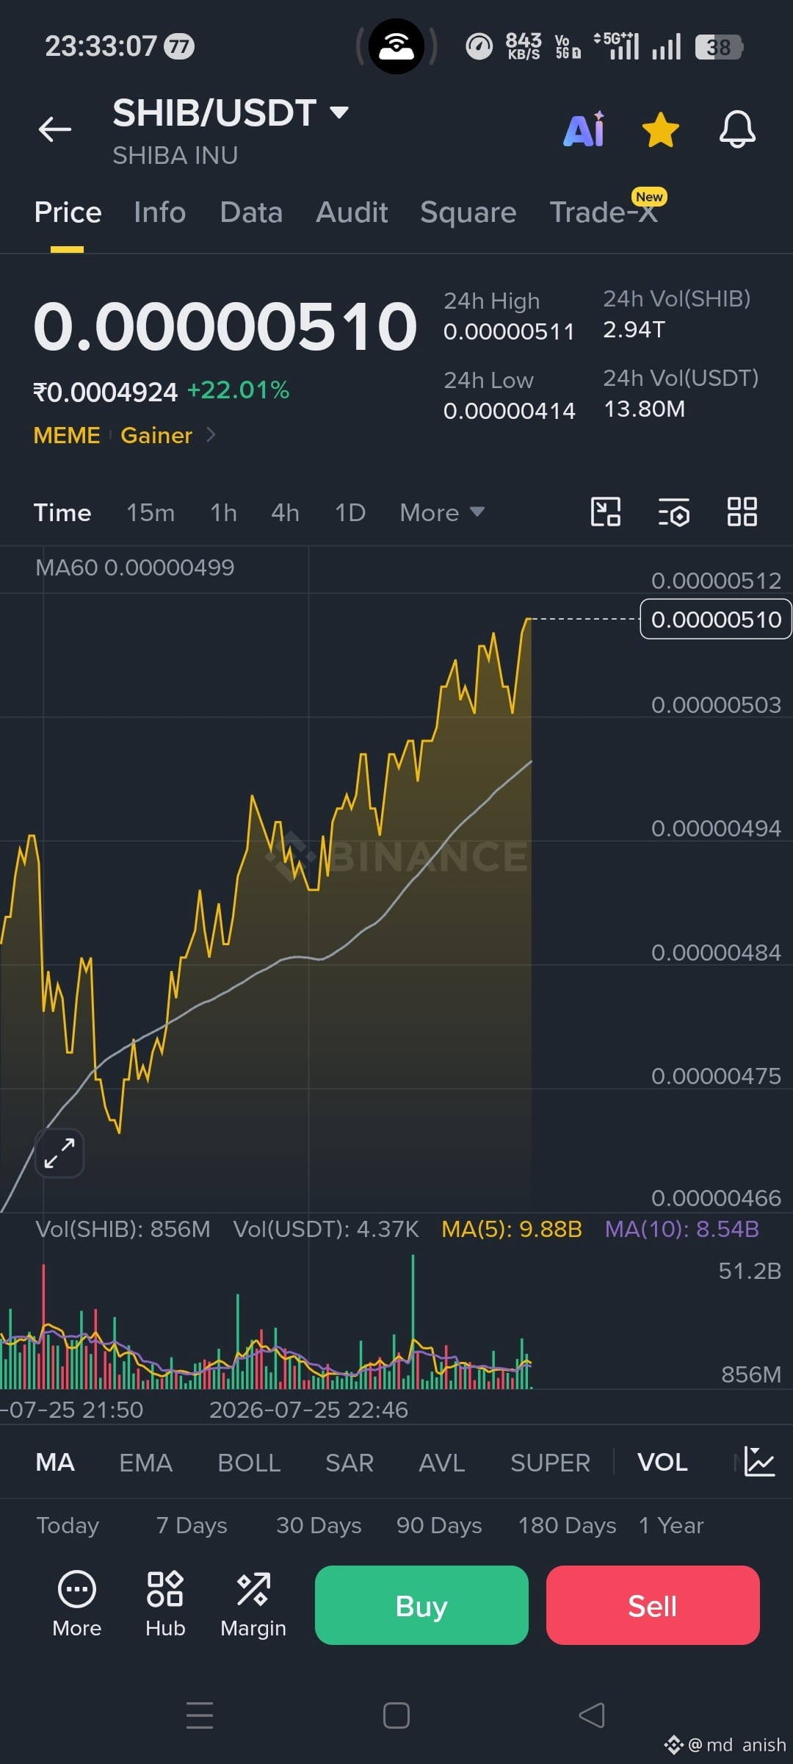Show 30 Days price change
The image size is (793, 1764).
click(319, 1526)
